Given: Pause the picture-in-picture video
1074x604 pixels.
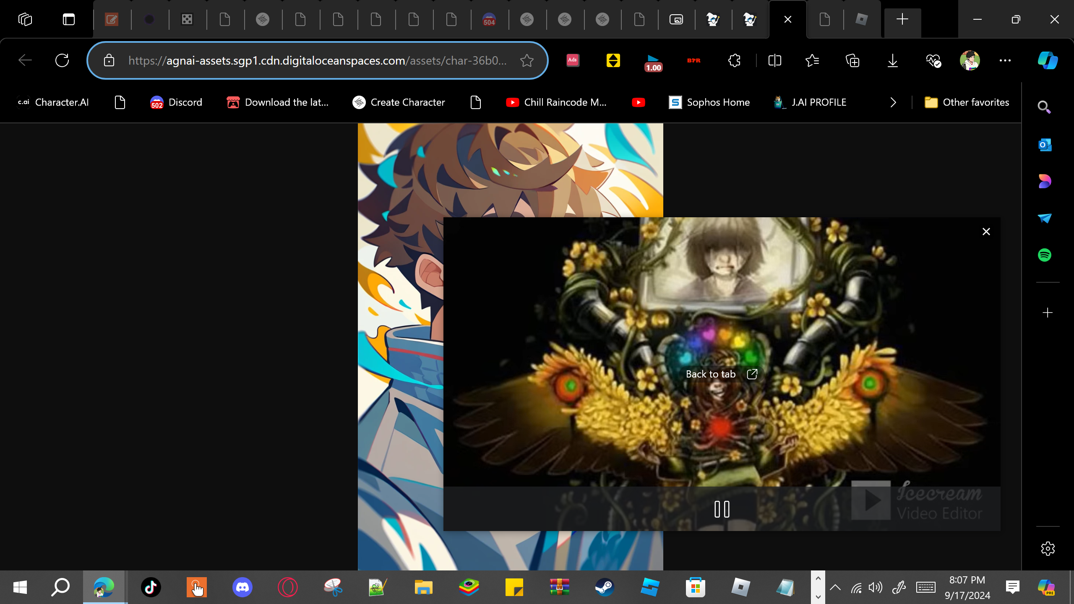Looking at the screenshot, I should [x=722, y=509].
